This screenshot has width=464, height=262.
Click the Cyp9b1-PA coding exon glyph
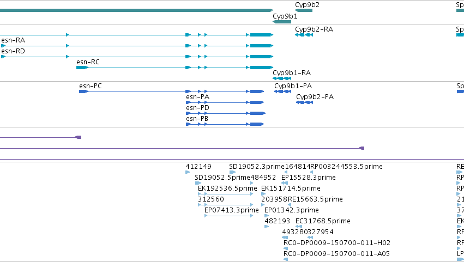click(282, 92)
